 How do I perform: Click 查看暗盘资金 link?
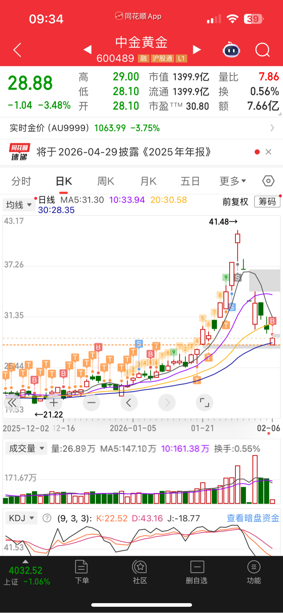(253, 518)
